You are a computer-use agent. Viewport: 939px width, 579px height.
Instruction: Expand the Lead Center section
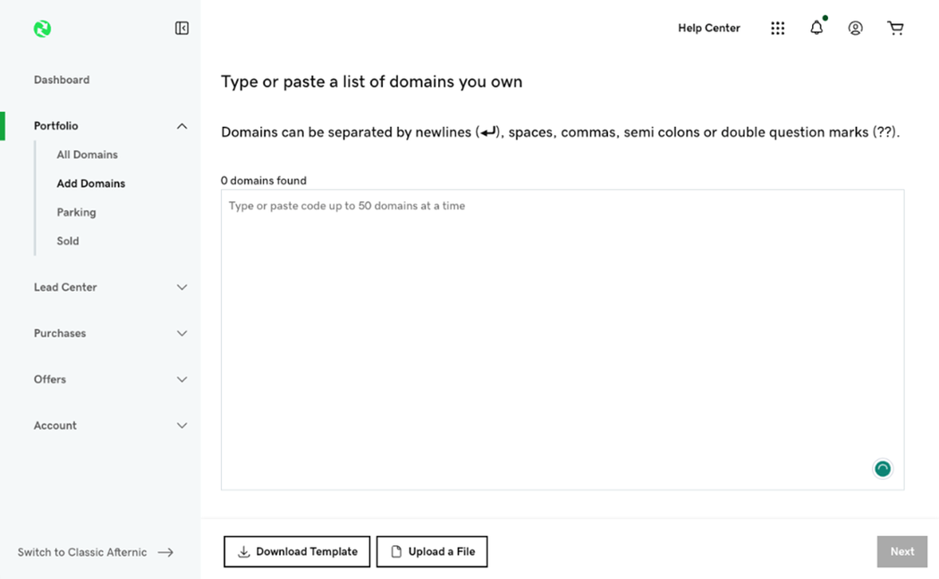click(x=182, y=287)
